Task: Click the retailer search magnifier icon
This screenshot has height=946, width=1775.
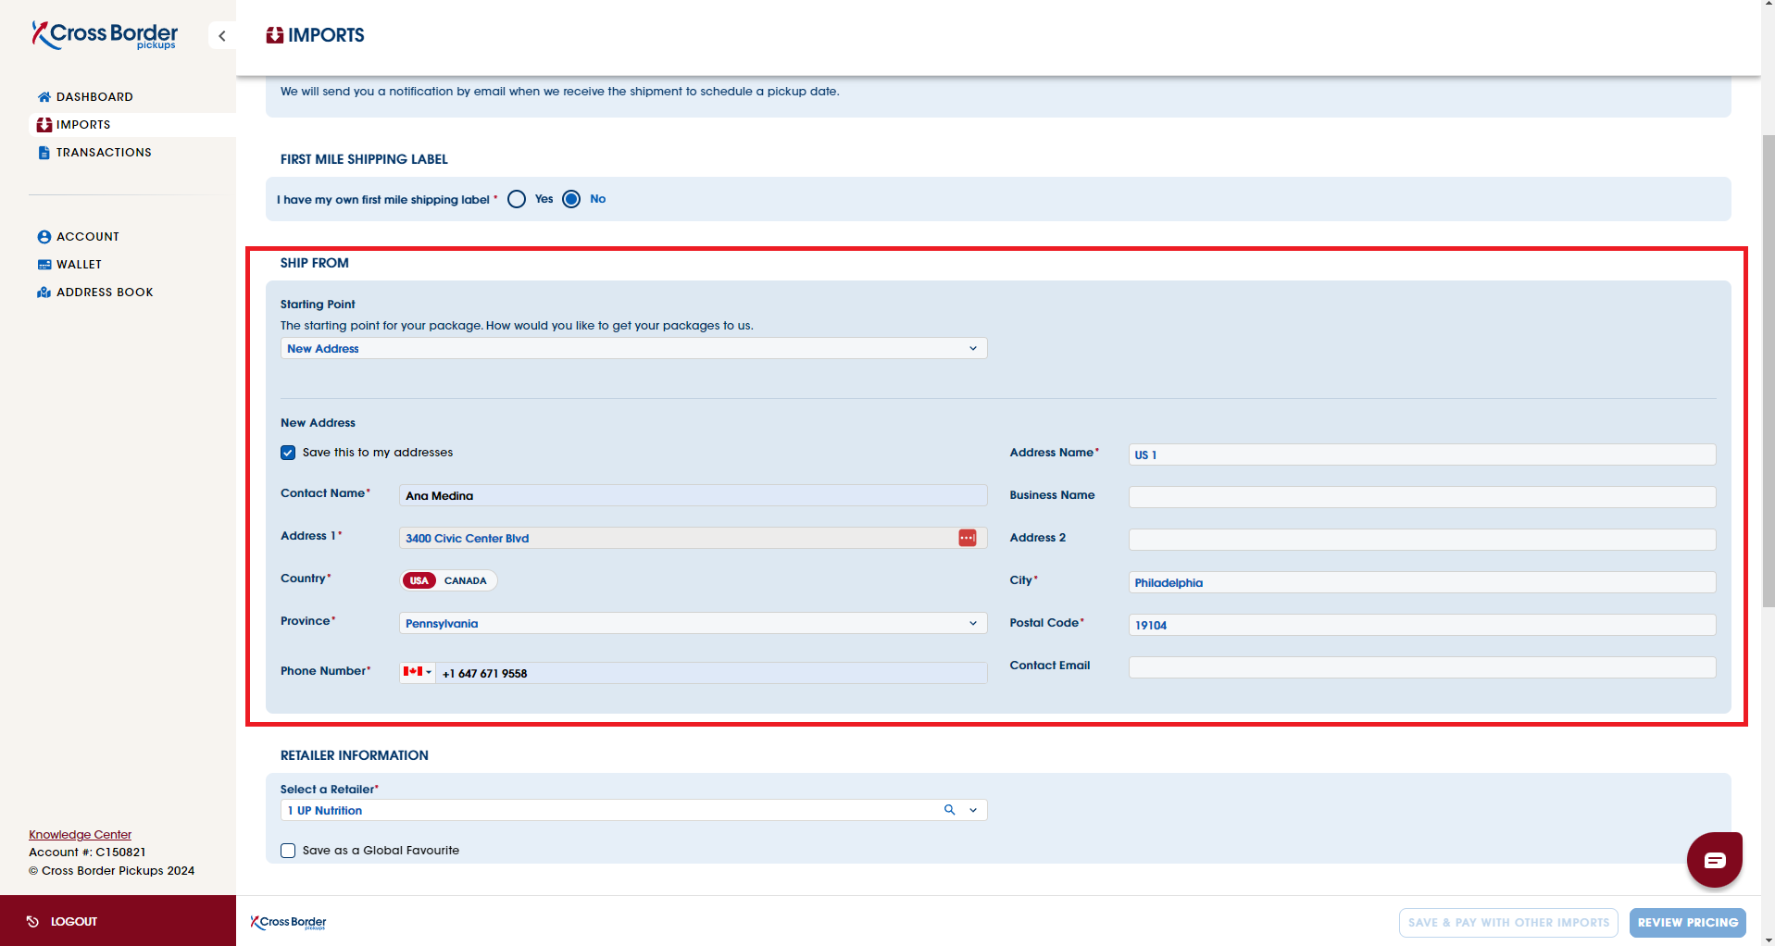Action: point(949,810)
